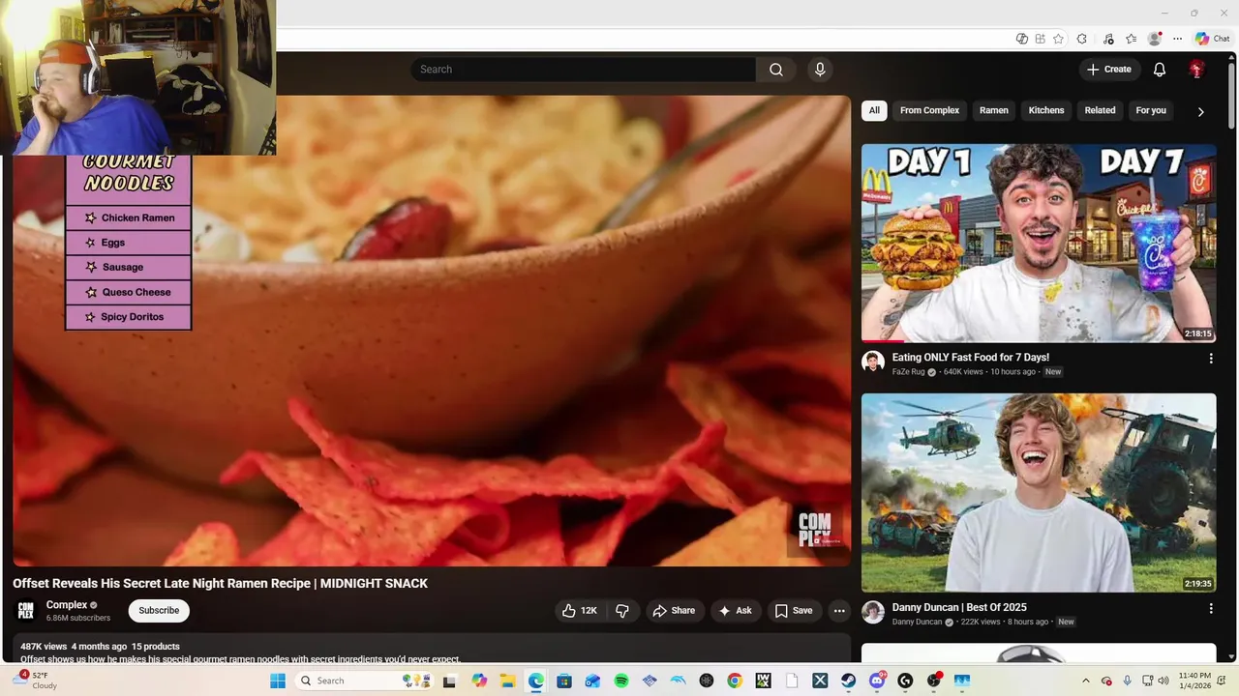Open Outlook from taskbar
The image size is (1239, 696).
[592, 681]
